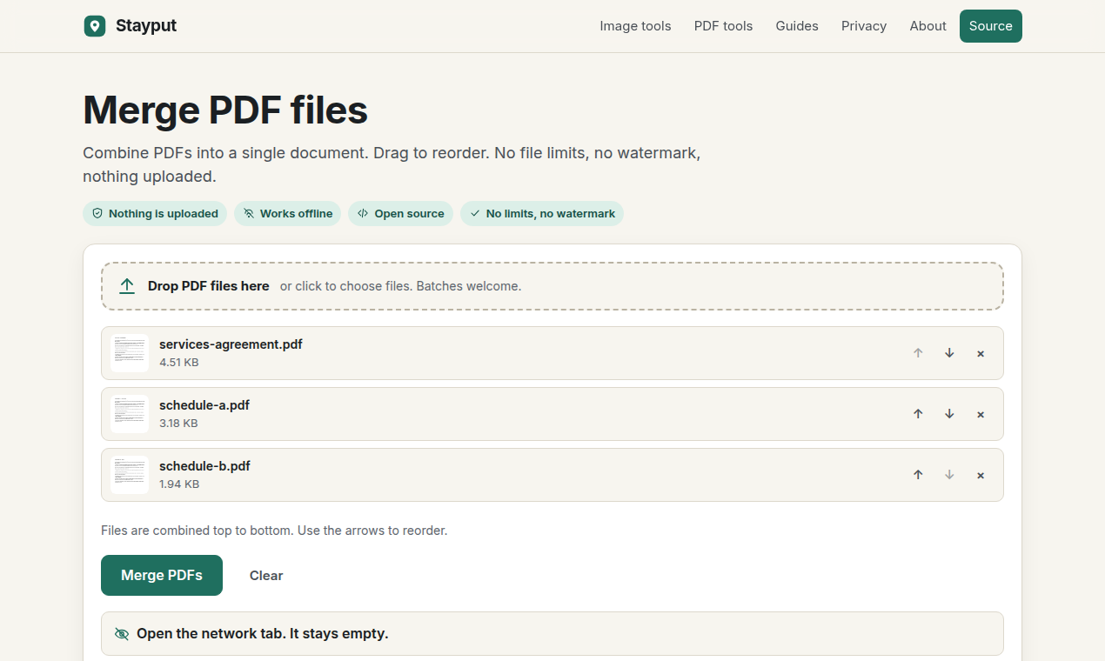Remove schedule-a.pdf from the list
Image resolution: width=1105 pixels, height=661 pixels.
point(981,414)
